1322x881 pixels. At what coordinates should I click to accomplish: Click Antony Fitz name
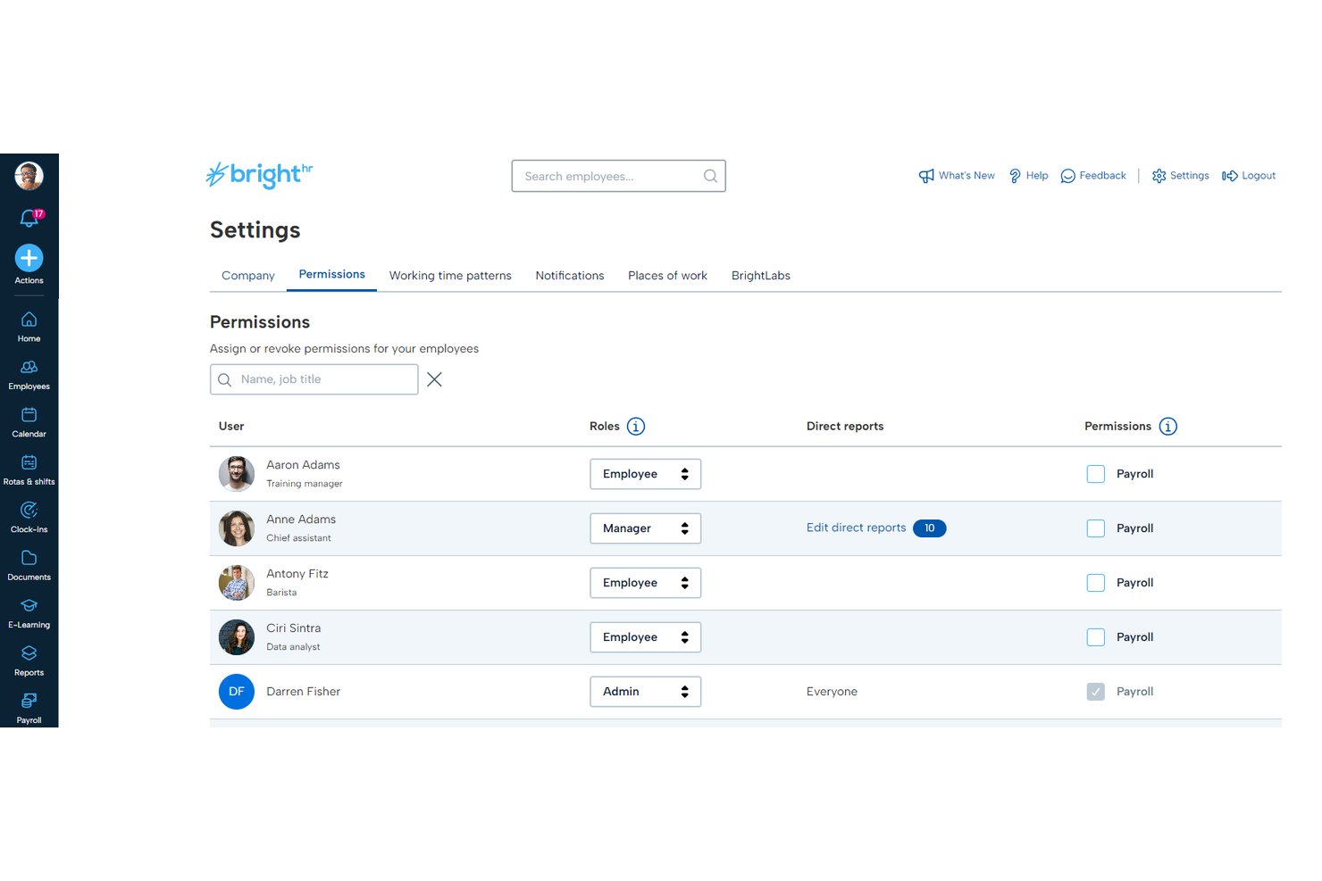coord(297,574)
